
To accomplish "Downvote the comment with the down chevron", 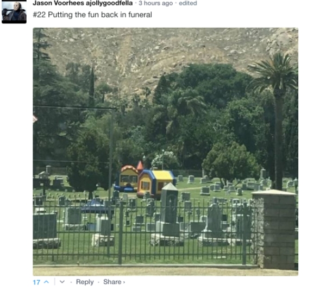I will [x=62, y=282].
